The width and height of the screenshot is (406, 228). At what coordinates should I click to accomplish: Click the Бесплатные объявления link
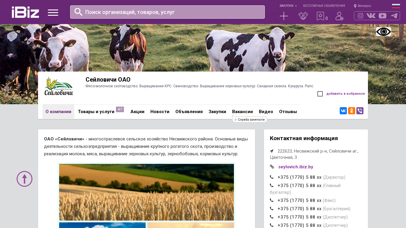coord(324,6)
